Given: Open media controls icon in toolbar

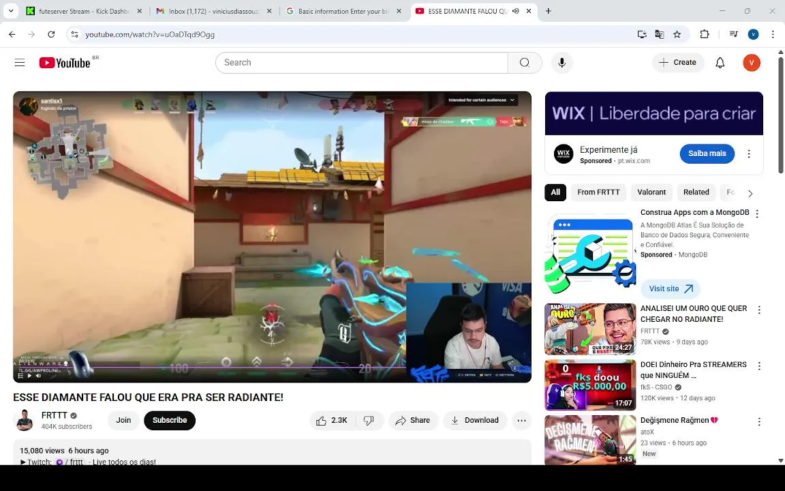Looking at the screenshot, I should (733, 34).
